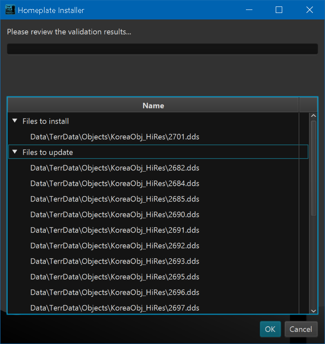Screen dimensions: 325x344
Task: Select the 2682.dds file entry
Action: click(x=115, y=168)
